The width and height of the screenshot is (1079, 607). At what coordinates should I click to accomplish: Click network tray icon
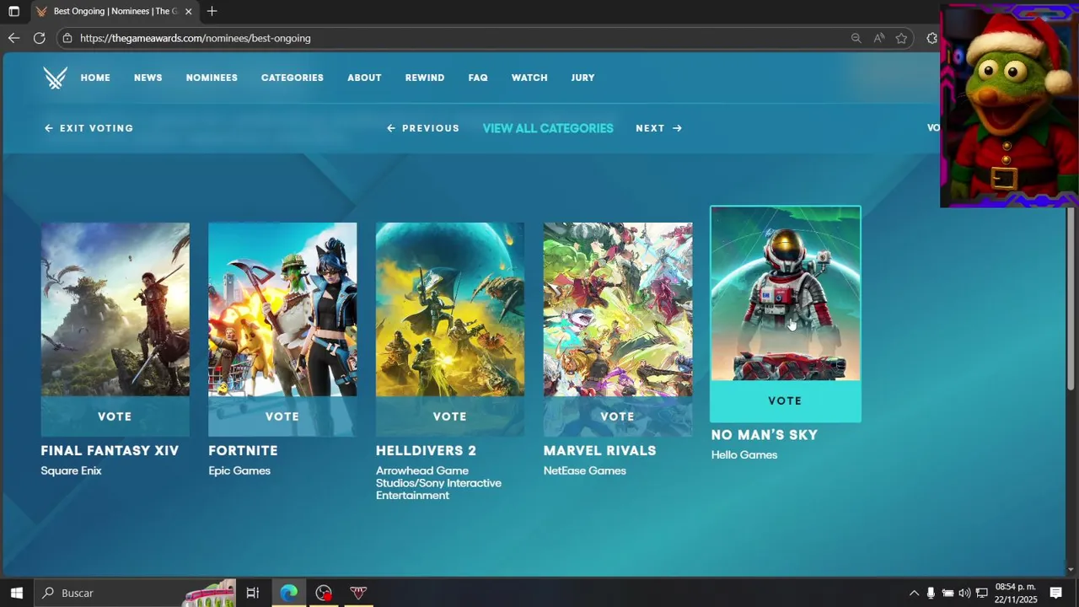coord(981,593)
